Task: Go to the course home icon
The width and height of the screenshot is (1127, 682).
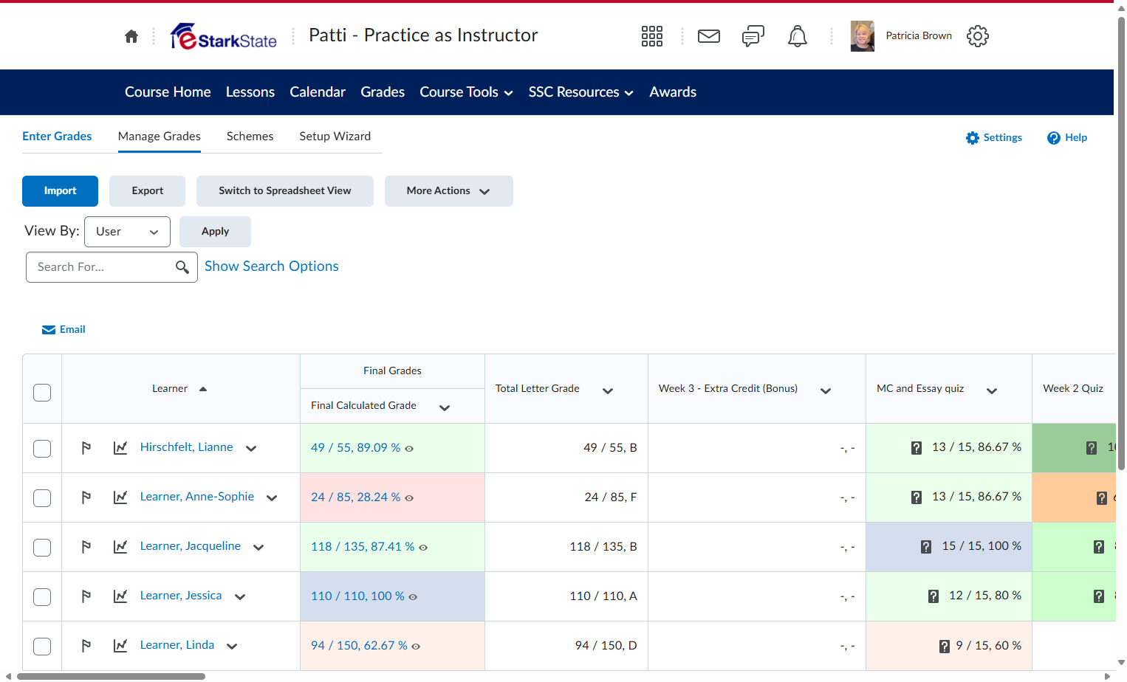Action: pyautogui.click(x=131, y=36)
